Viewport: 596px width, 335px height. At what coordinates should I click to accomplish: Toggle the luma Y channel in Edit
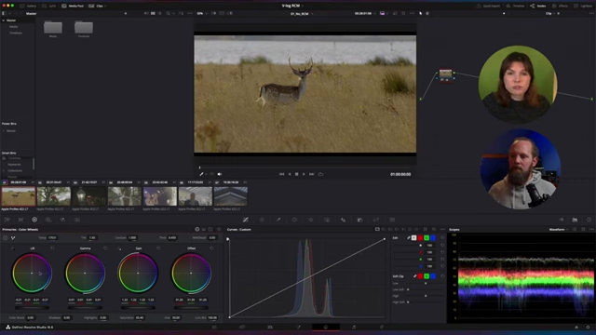point(413,238)
